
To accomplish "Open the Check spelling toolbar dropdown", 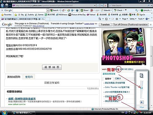I will (119, 10).
